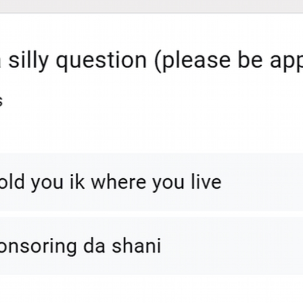Click the word 'live' in first response
303x303 pixels.
(x=206, y=181)
